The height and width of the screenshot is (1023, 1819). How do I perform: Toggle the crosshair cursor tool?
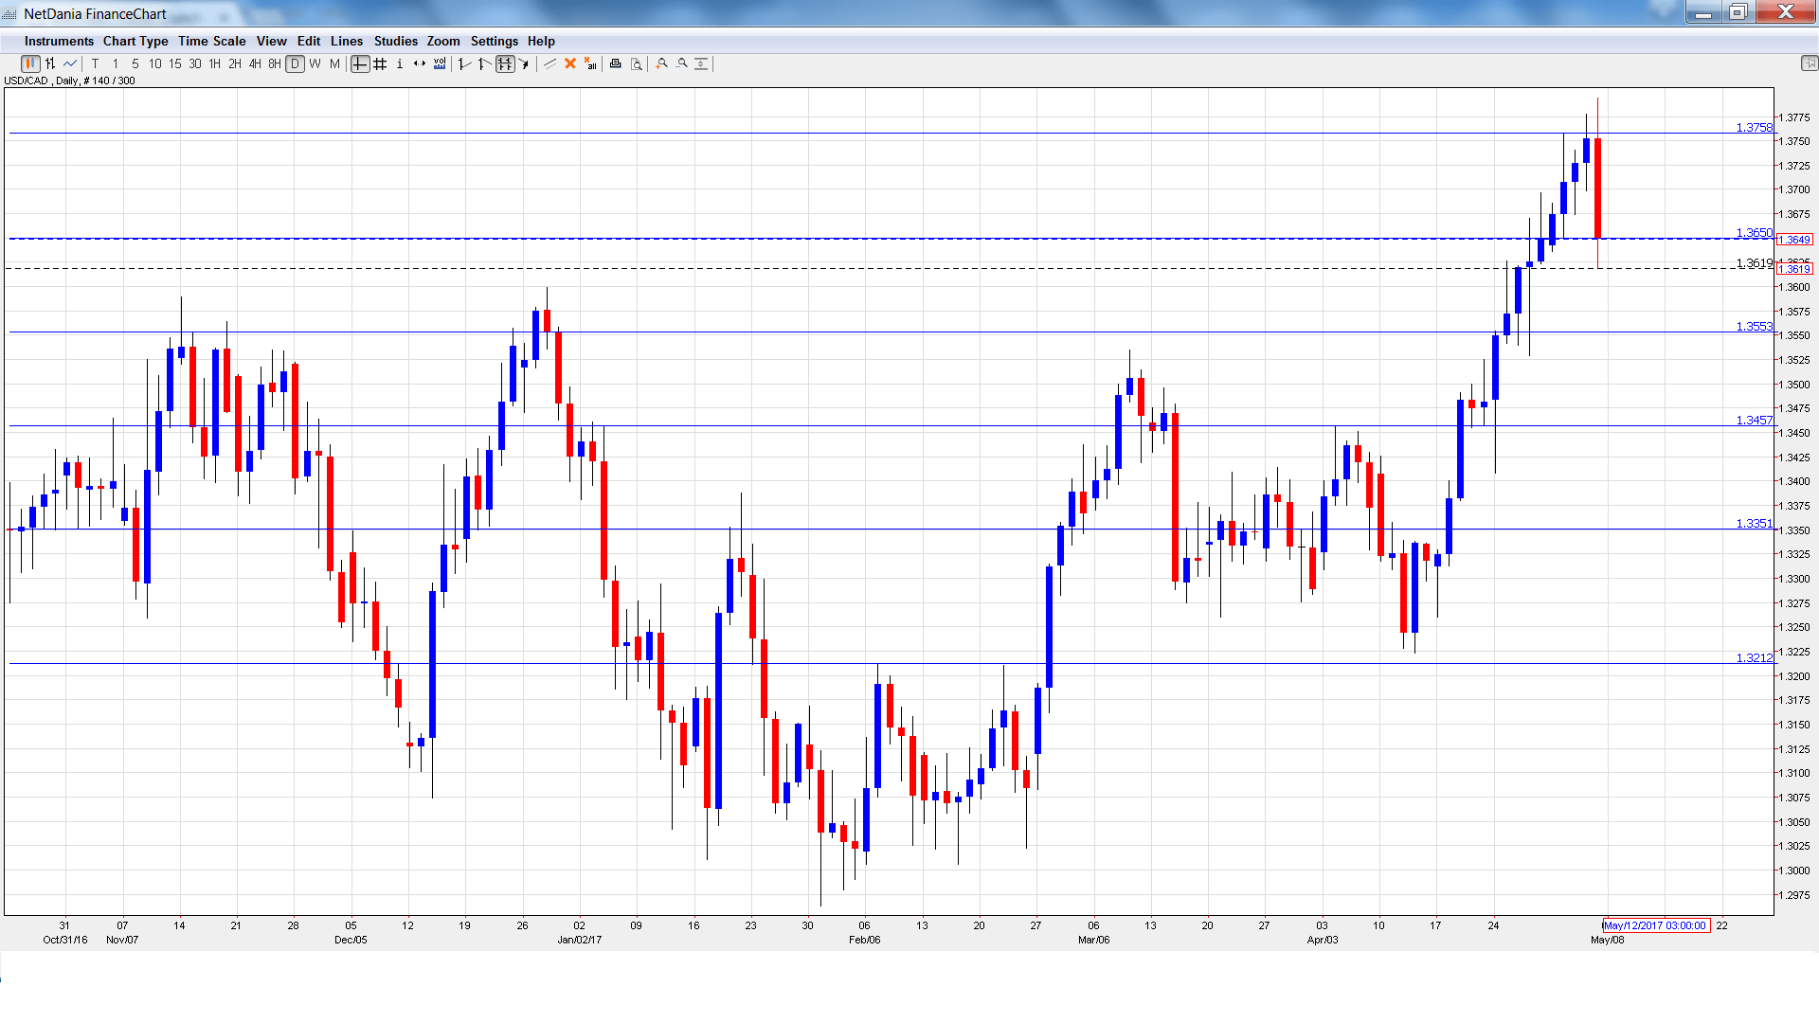pyautogui.click(x=360, y=63)
